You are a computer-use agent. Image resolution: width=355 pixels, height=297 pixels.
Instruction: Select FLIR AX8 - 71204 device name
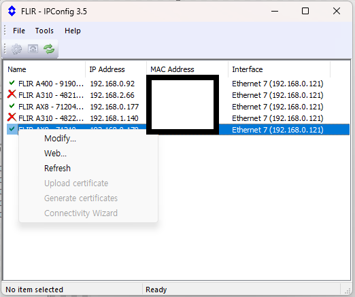coord(51,107)
